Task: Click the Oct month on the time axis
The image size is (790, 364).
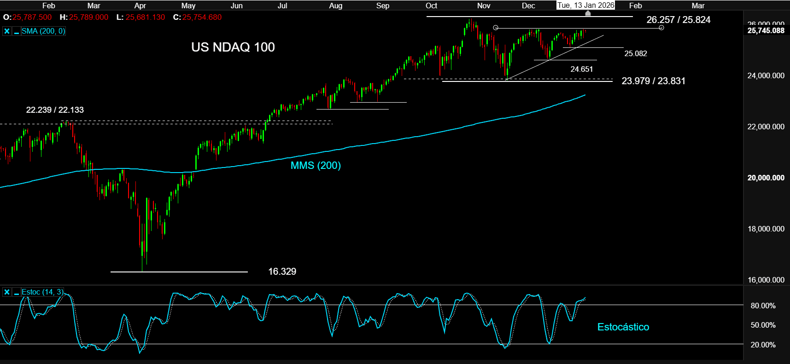Action: 432,6
